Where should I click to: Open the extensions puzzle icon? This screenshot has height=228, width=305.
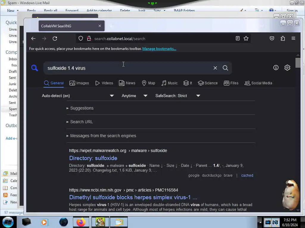[x=283, y=38]
